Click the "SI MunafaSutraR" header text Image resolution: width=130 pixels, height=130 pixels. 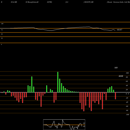[x=32, y=2]
